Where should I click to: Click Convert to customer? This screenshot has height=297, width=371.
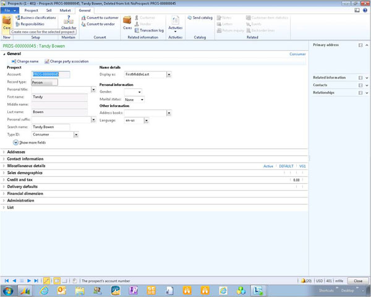tap(101, 17)
